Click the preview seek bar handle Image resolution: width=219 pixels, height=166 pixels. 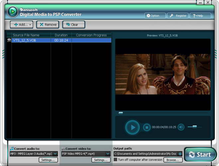coord(121,113)
